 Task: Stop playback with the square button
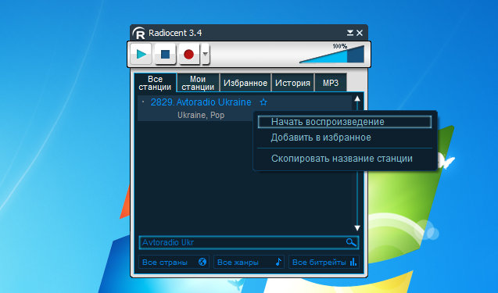[x=165, y=54]
